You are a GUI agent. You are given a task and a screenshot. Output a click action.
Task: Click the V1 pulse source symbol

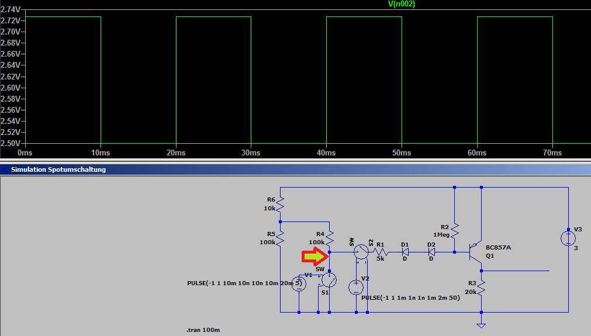(x=299, y=283)
